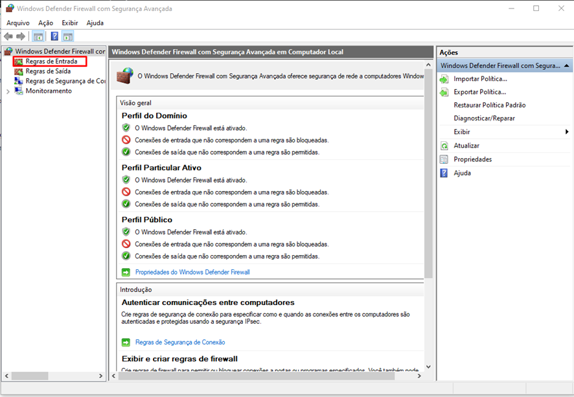Click the firewall brick-wall globe icon in overview header
The height and width of the screenshot is (397, 574).
tap(125, 76)
